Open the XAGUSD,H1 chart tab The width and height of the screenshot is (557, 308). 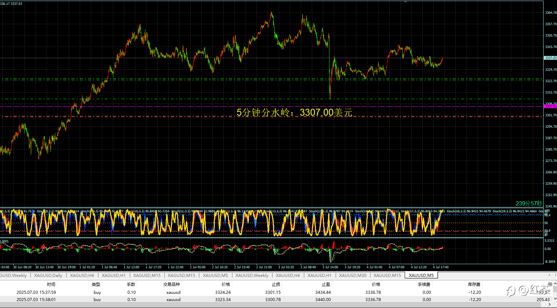pos(114,275)
